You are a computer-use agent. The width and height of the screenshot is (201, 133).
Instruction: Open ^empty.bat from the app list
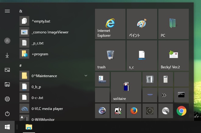pyautogui.click(x=54, y=21)
